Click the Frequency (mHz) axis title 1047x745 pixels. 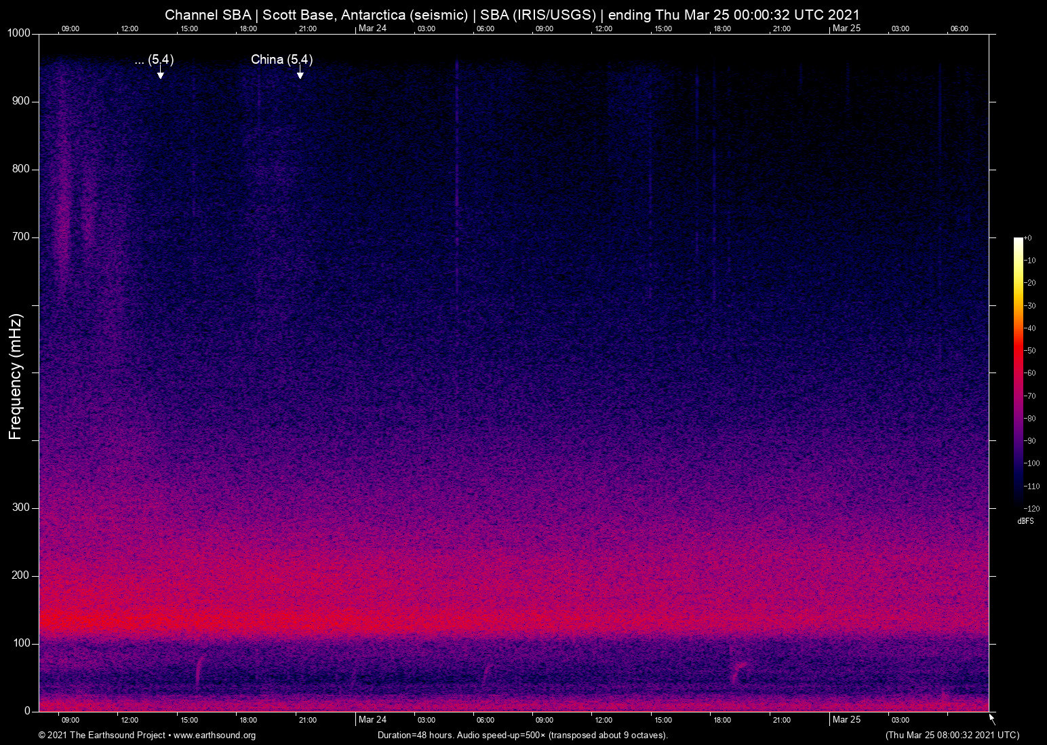click(x=16, y=377)
